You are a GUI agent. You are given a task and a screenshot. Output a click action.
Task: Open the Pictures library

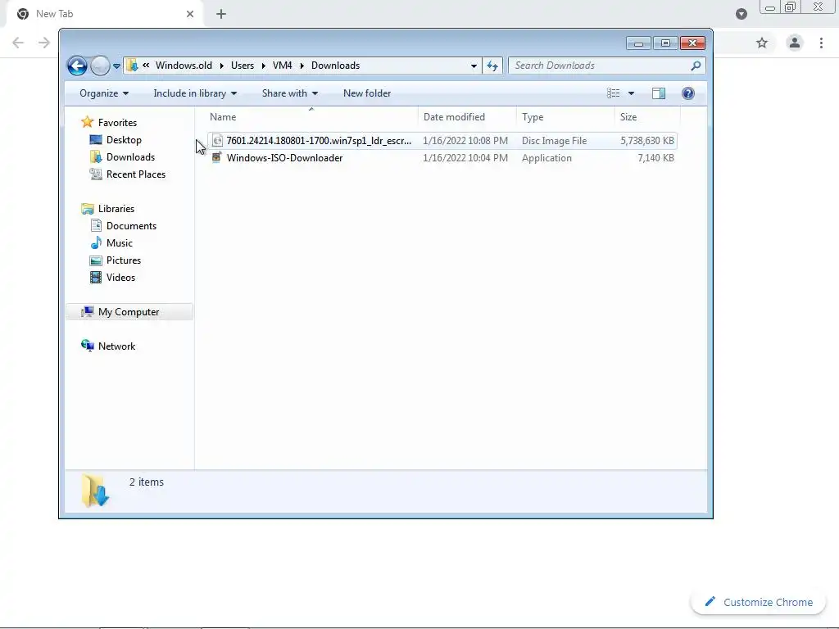[124, 260]
